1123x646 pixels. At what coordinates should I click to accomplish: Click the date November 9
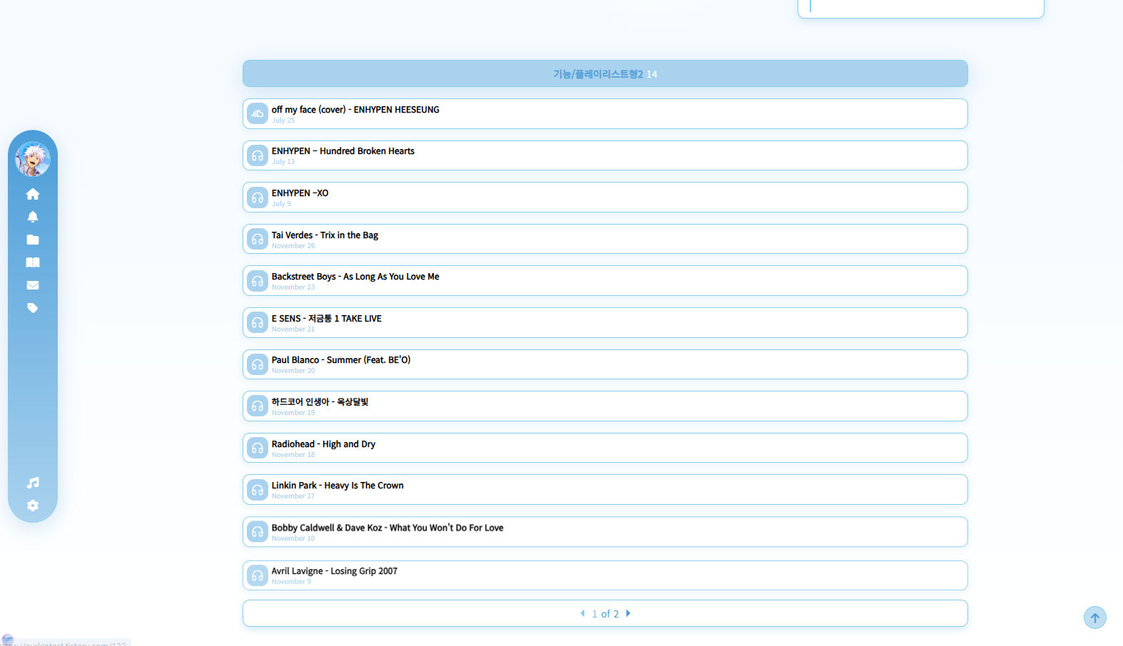291,582
